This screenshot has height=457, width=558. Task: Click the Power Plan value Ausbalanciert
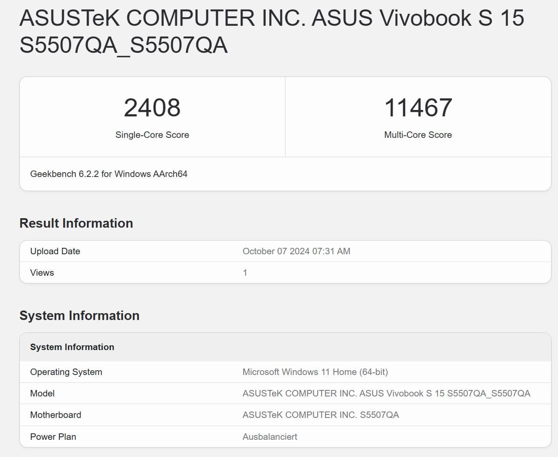pyautogui.click(x=270, y=437)
